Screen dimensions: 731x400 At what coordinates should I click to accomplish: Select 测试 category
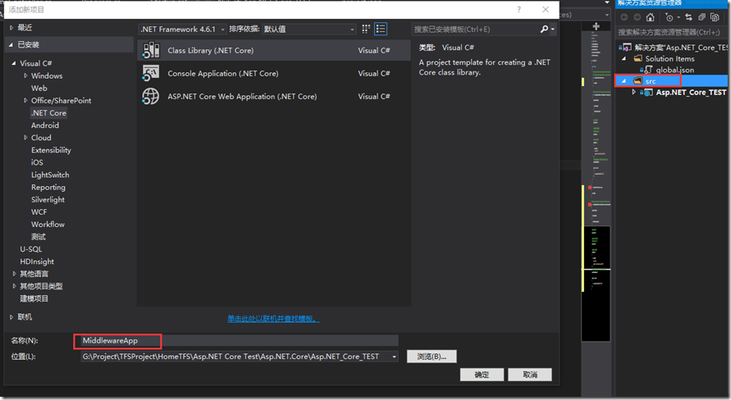point(39,237)
